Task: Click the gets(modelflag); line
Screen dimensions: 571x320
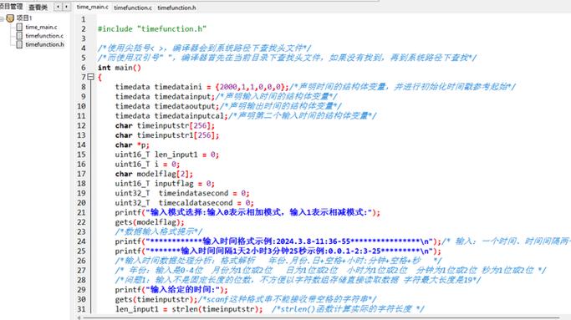Action: (150, 221)
